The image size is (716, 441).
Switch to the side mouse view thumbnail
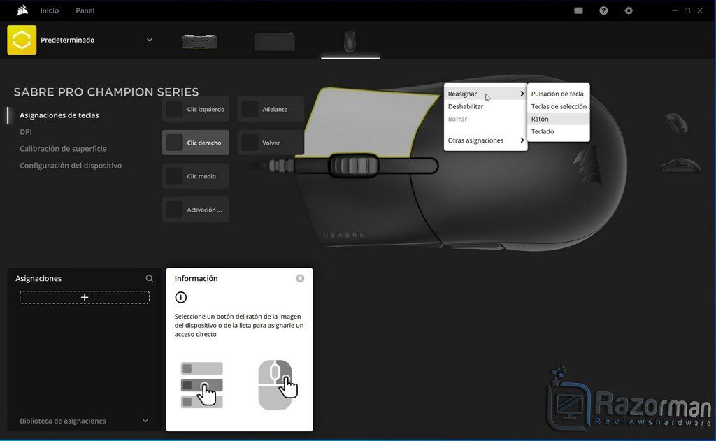pyautogui.click(x=680, y=165)
